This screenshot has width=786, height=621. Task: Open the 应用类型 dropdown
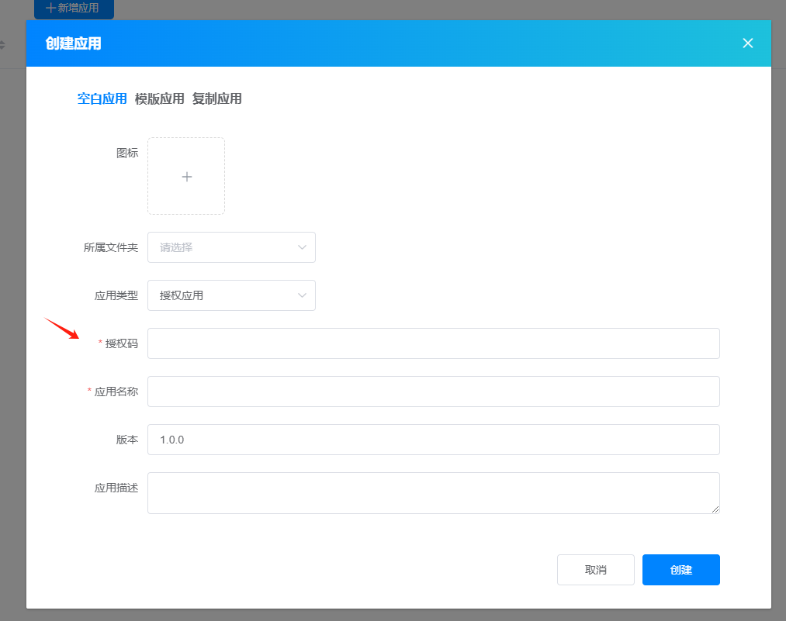(231, 295)
